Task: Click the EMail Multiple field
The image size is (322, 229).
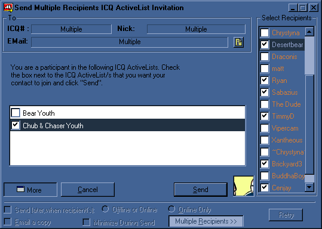Action: click(130, 42)
